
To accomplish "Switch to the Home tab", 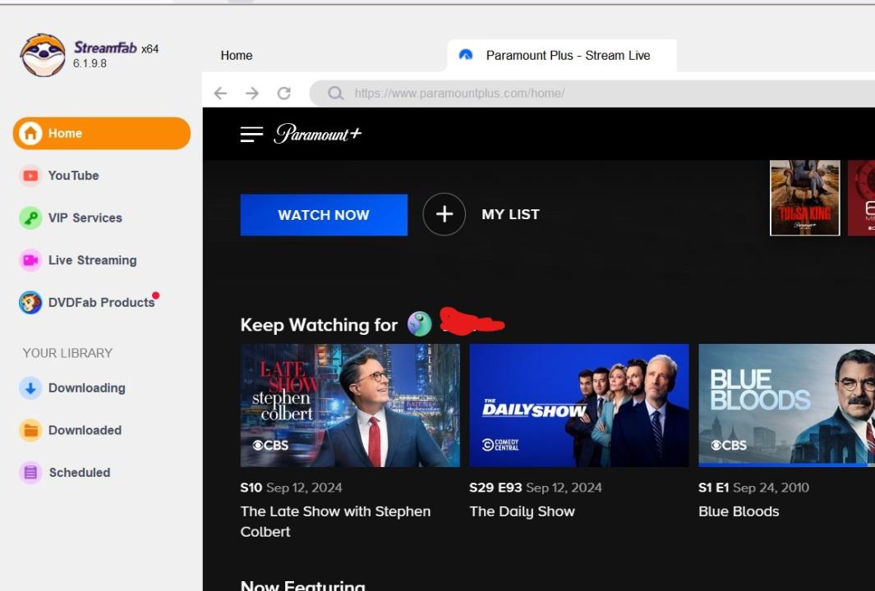I will click(236, 56).
